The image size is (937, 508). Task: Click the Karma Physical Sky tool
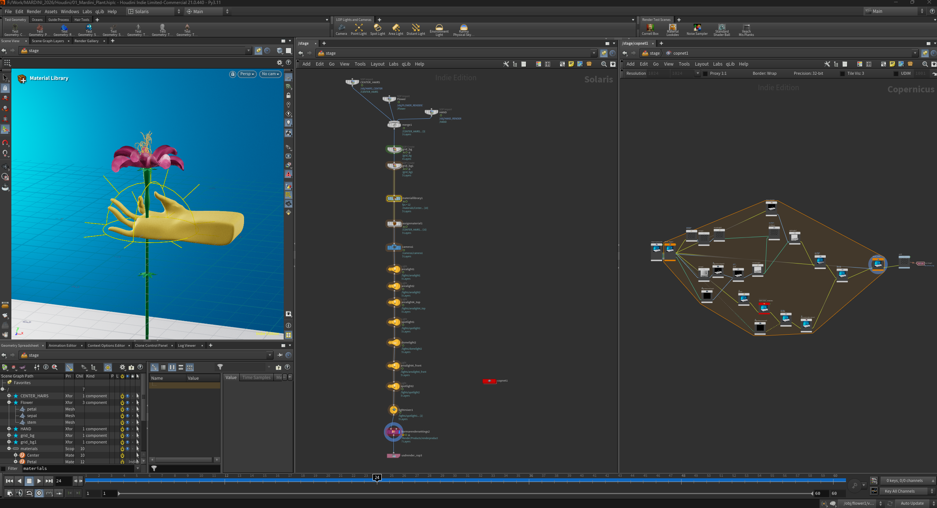[x=464, y=30]
